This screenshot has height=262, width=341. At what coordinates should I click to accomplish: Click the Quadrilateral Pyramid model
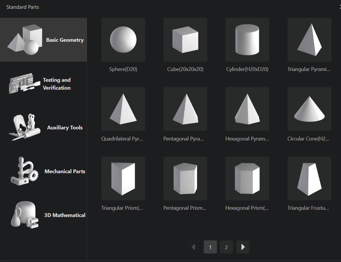pos(123,109)
